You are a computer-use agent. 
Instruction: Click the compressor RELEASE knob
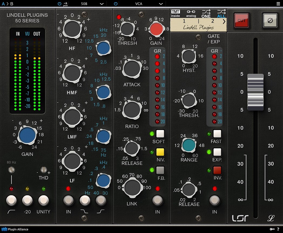[132, 148]
